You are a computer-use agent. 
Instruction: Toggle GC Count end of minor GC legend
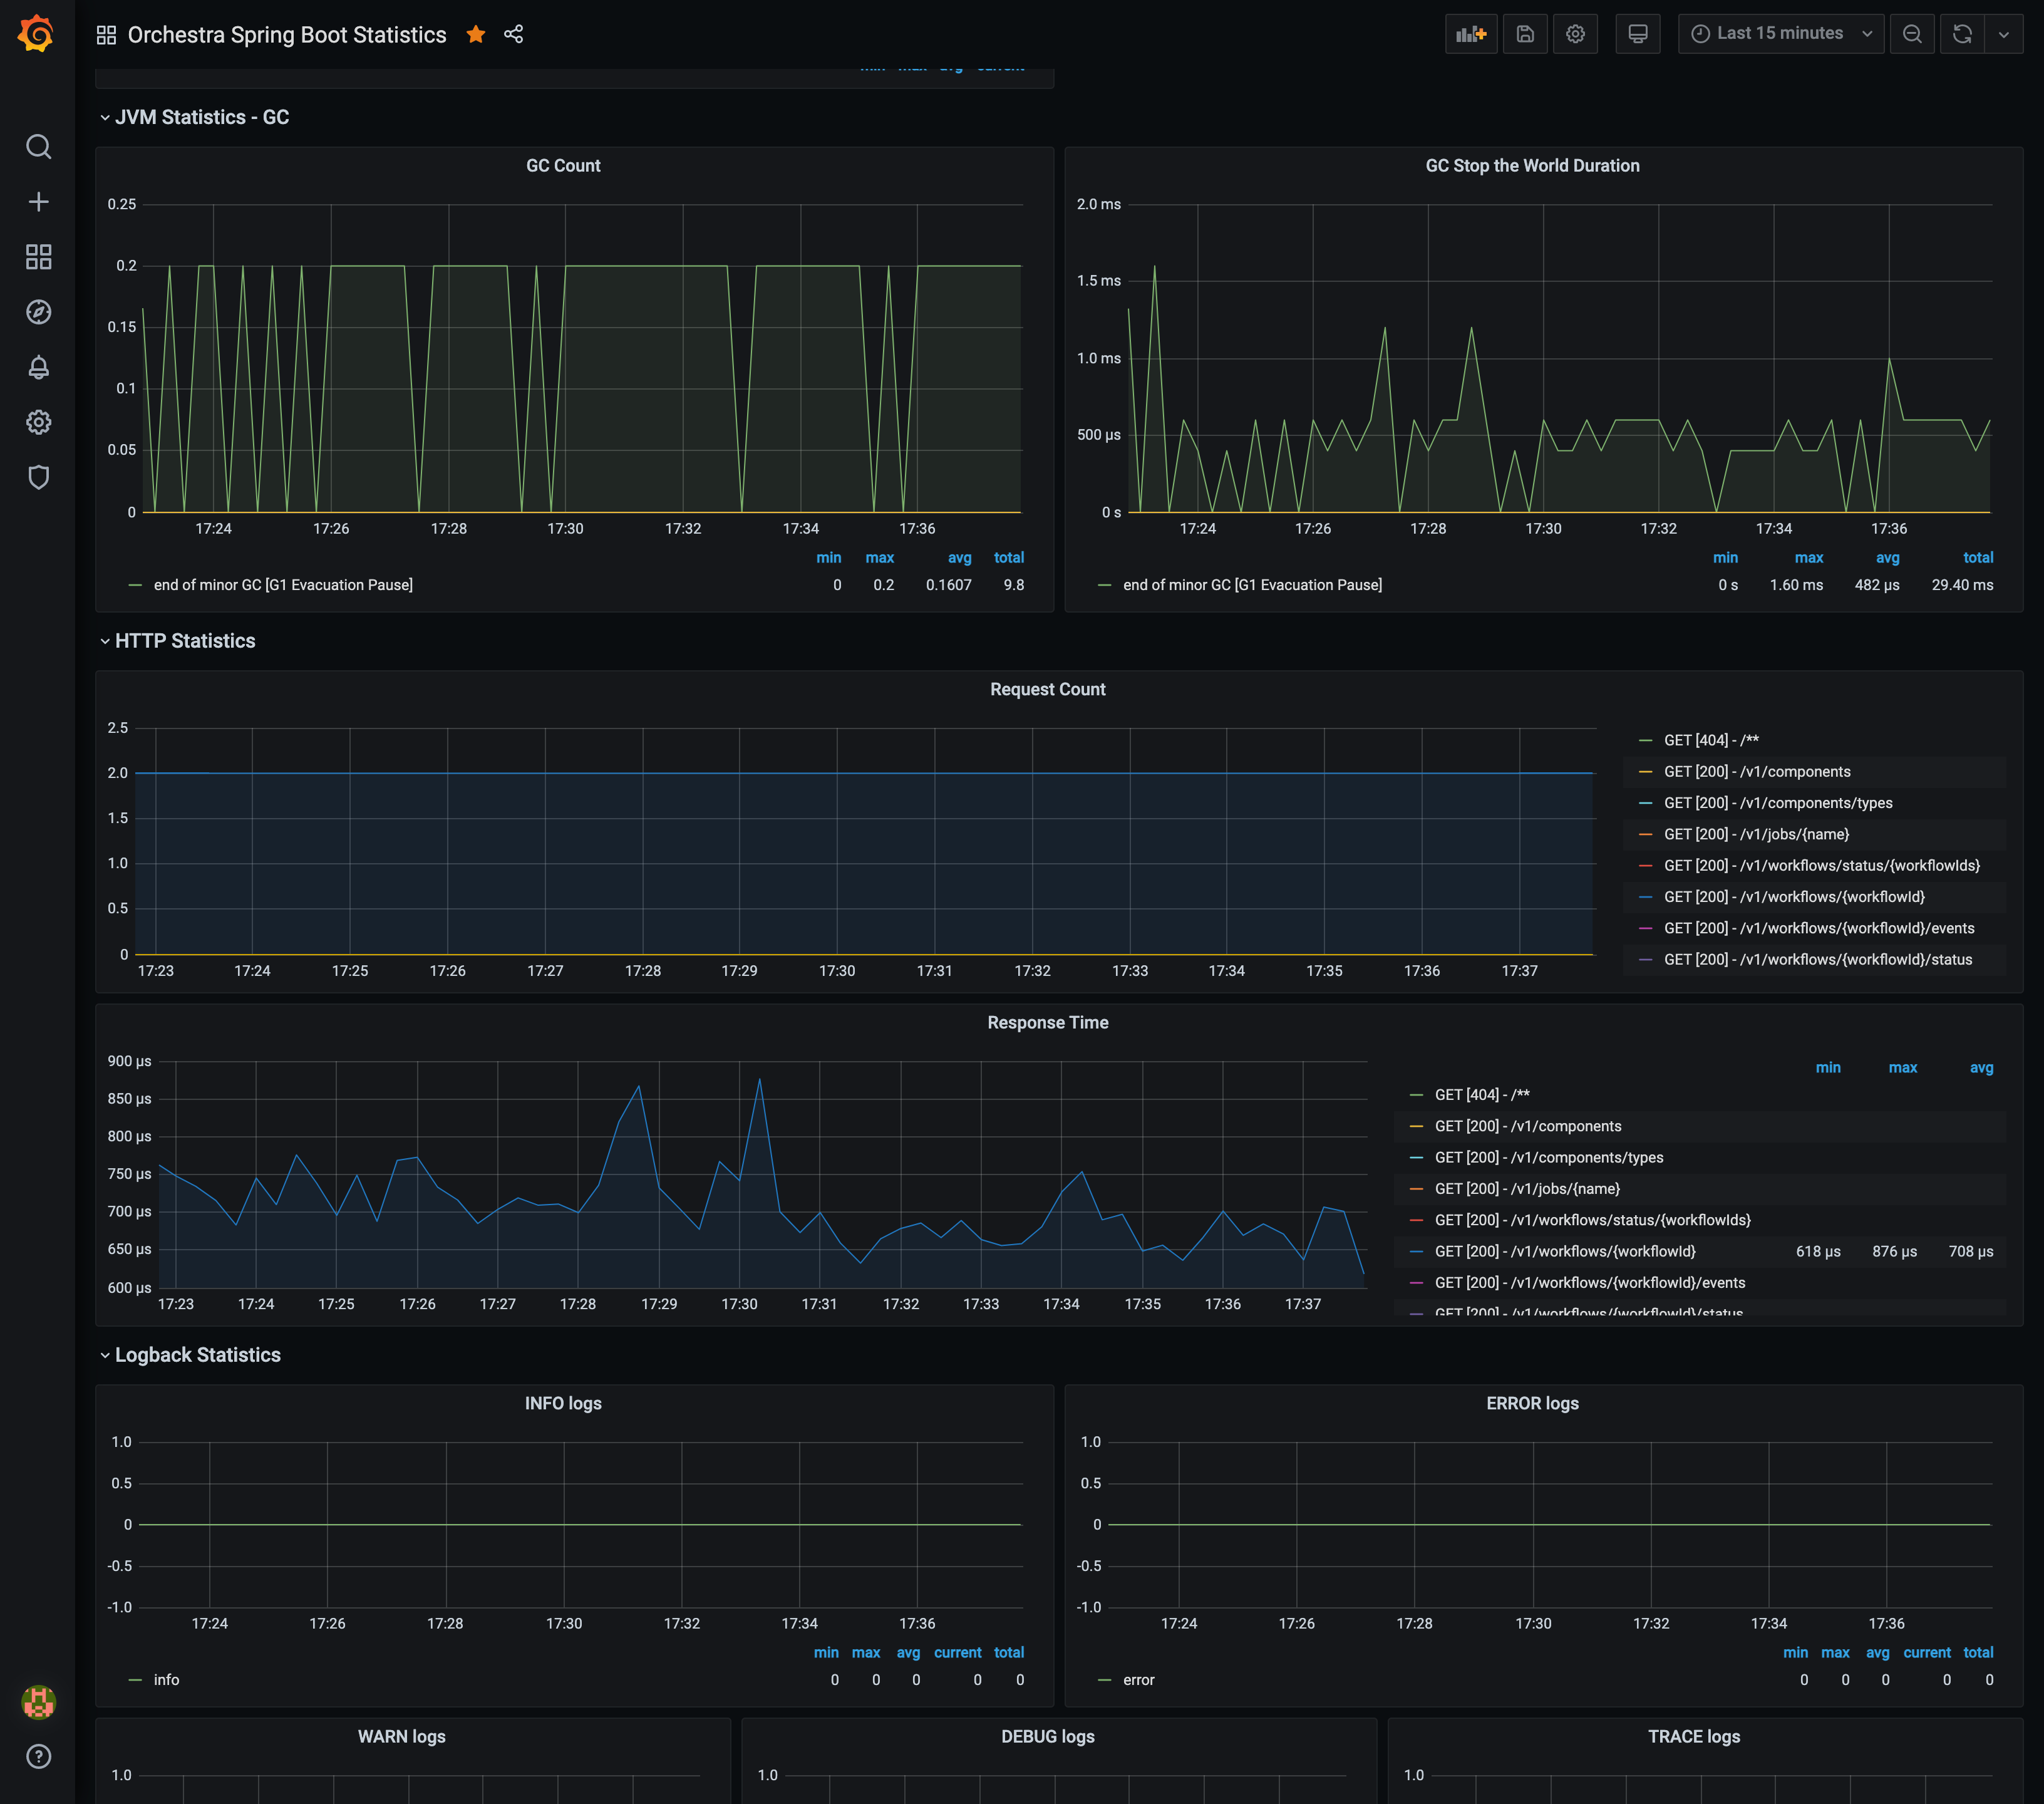tap(283, 585)
